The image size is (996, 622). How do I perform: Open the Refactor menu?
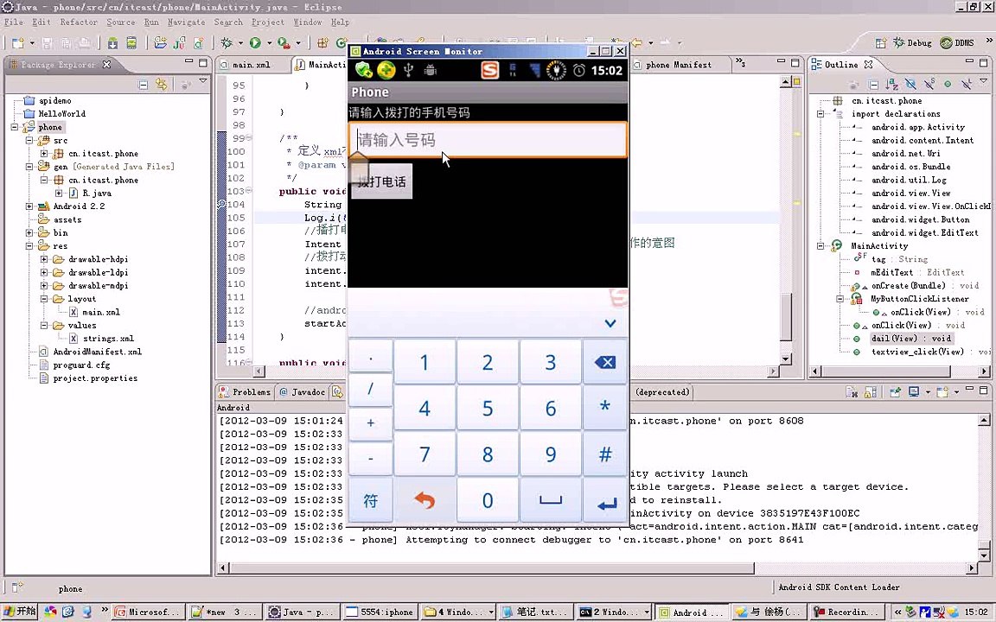click(79, 22)
